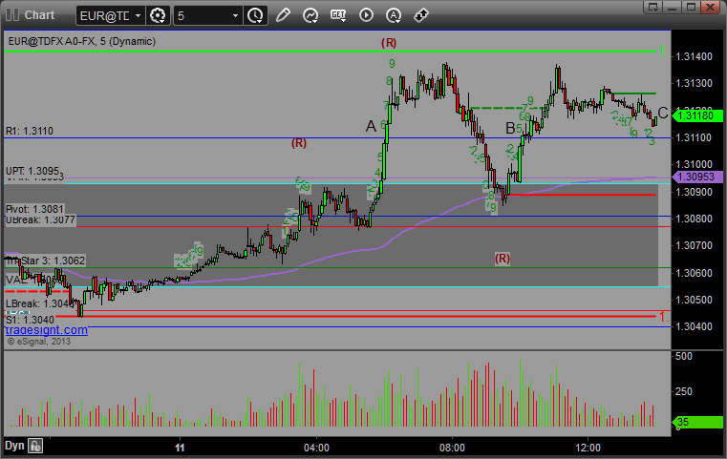
Task: Click the (R) marker at chart top
Action: [x=389, y=43]
